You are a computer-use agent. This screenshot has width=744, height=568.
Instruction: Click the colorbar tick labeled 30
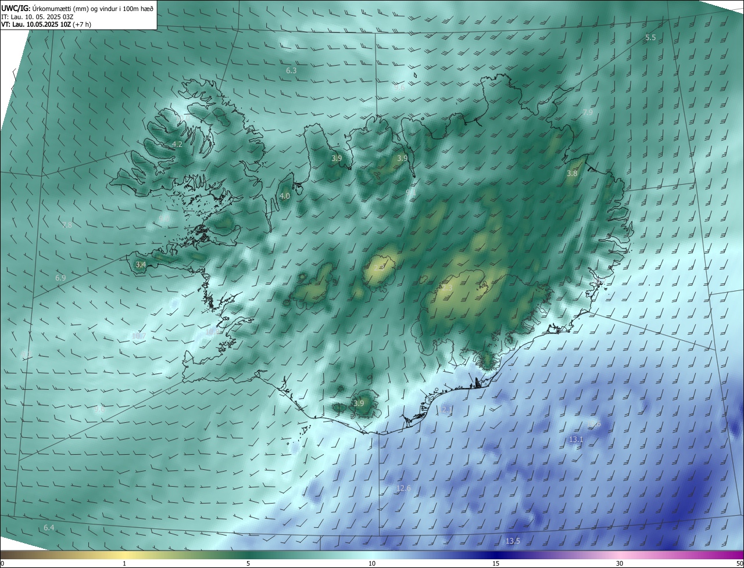(620, 563)
